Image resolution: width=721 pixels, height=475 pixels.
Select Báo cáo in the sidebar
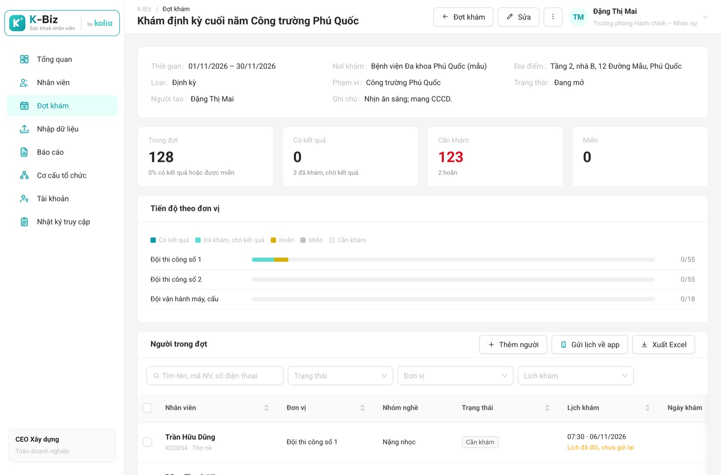[62, 152]
